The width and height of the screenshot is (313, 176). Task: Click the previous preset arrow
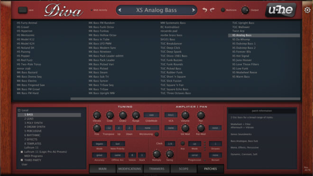coord(120,10)
